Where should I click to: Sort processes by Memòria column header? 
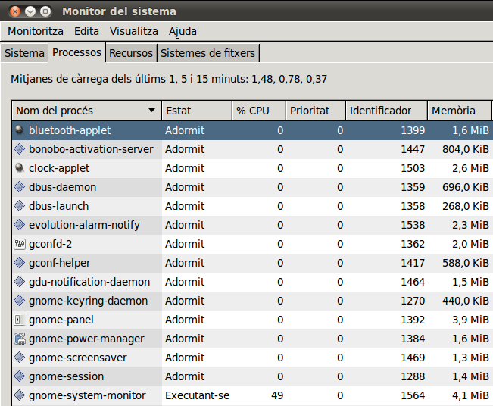[x=457, y=111]
